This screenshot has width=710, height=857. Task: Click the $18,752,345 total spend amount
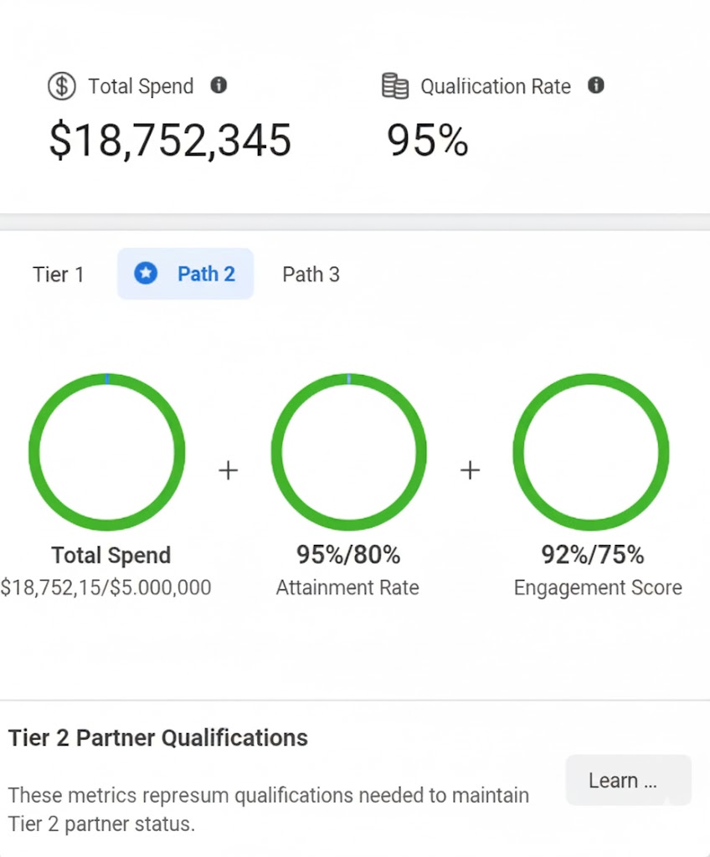pyautogui.click(x=170, y=140)
